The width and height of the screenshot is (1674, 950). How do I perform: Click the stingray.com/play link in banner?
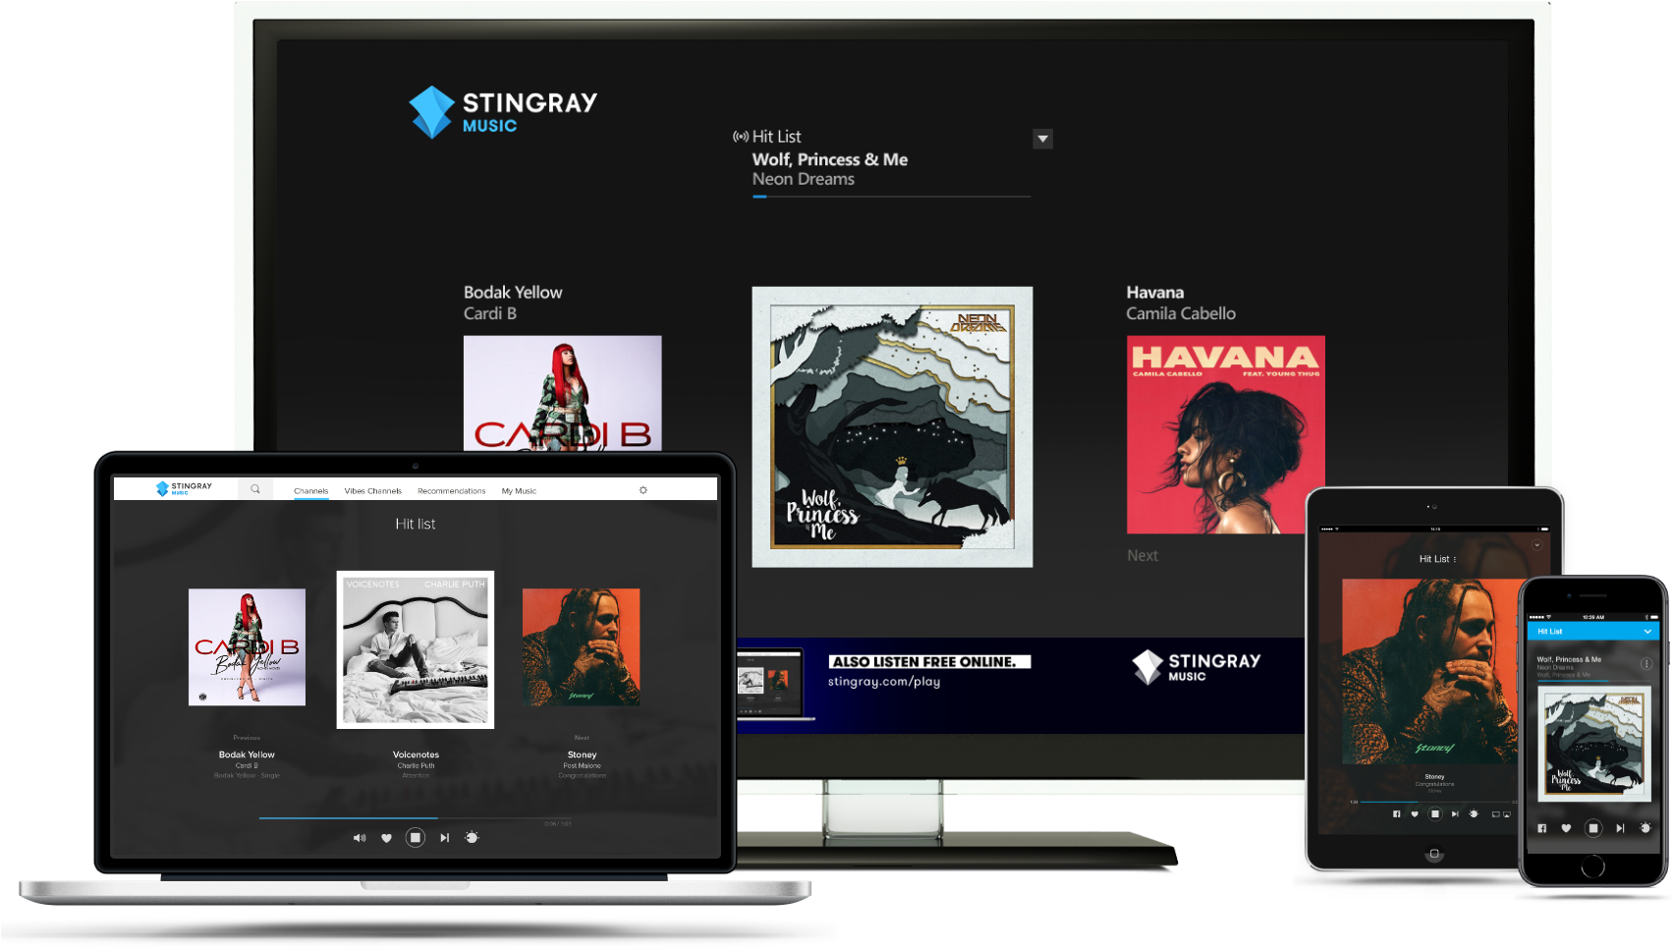(x=884, y=682)
